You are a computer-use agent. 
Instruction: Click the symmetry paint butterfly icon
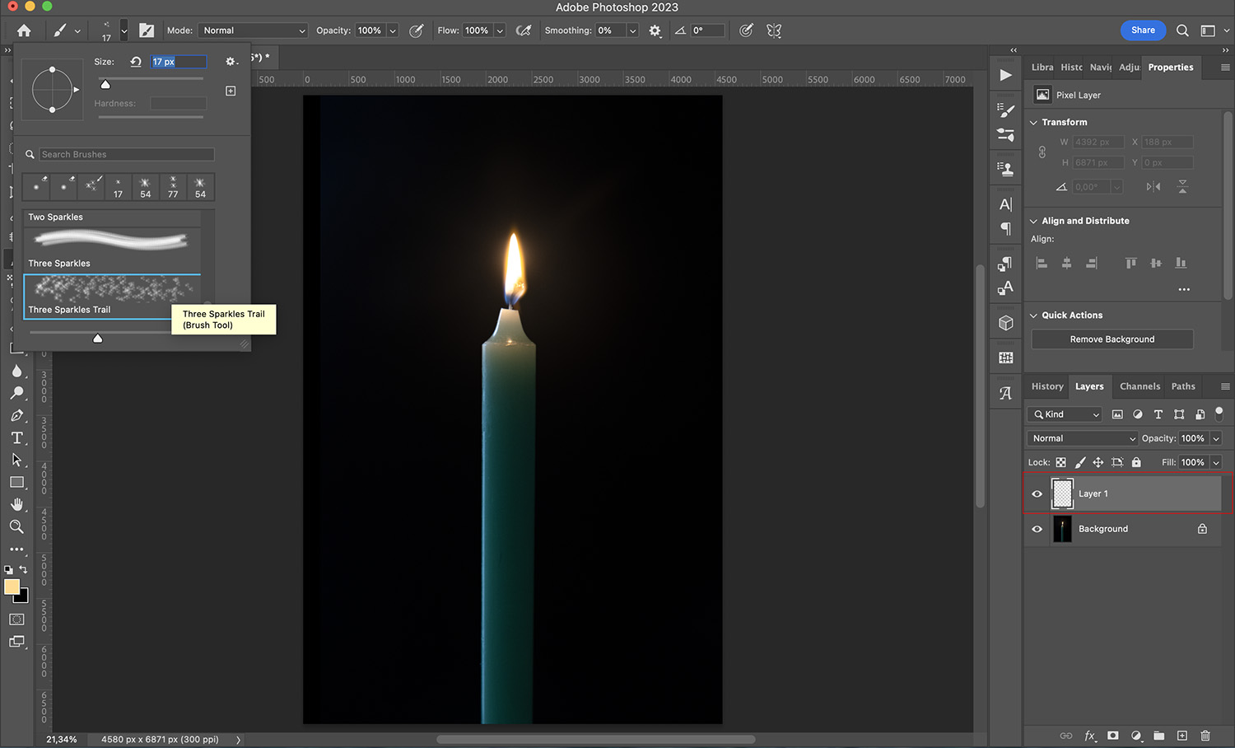coord(774,30)
